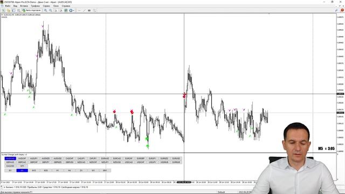This screenshot has height=194, width=345.
Task: Switch chart to GBPUSD symbol
Action: tap(70, 162)
